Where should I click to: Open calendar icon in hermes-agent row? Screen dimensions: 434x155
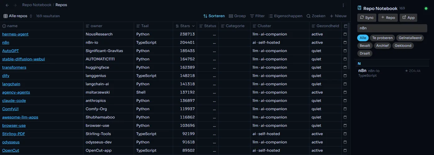345,34
